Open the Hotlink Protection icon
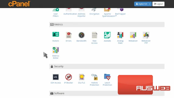 click(x=94, y=77)
